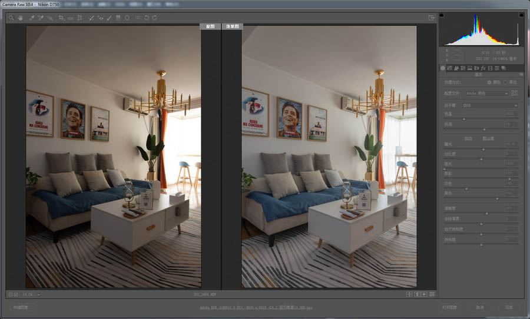Click the Exposure value input field
530x319 pixels.
[511, 144]
